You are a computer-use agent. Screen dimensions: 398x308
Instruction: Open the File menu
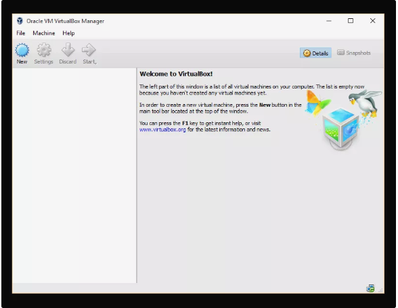[x=21, y=33]
